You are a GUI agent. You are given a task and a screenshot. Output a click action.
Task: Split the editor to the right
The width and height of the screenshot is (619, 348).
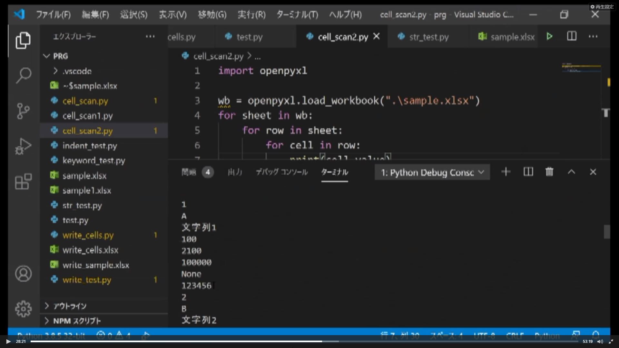pyautogui.click(x=572, y=36)
